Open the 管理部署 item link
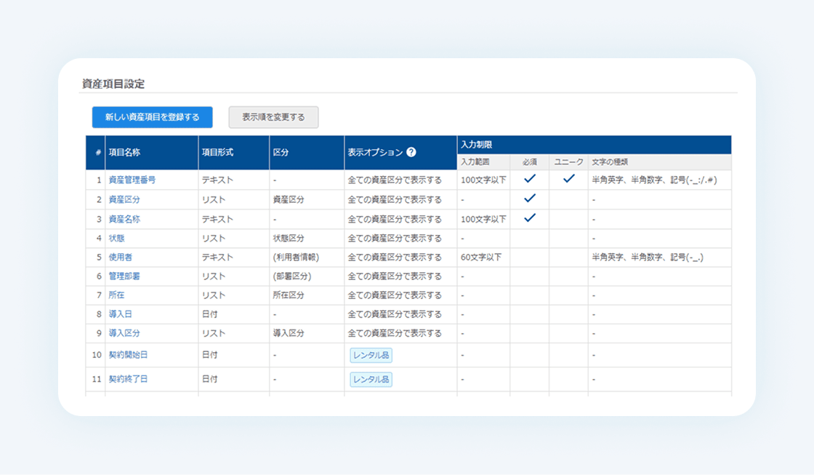Screen dimensions: 814x475 click(x=124, y=276)
